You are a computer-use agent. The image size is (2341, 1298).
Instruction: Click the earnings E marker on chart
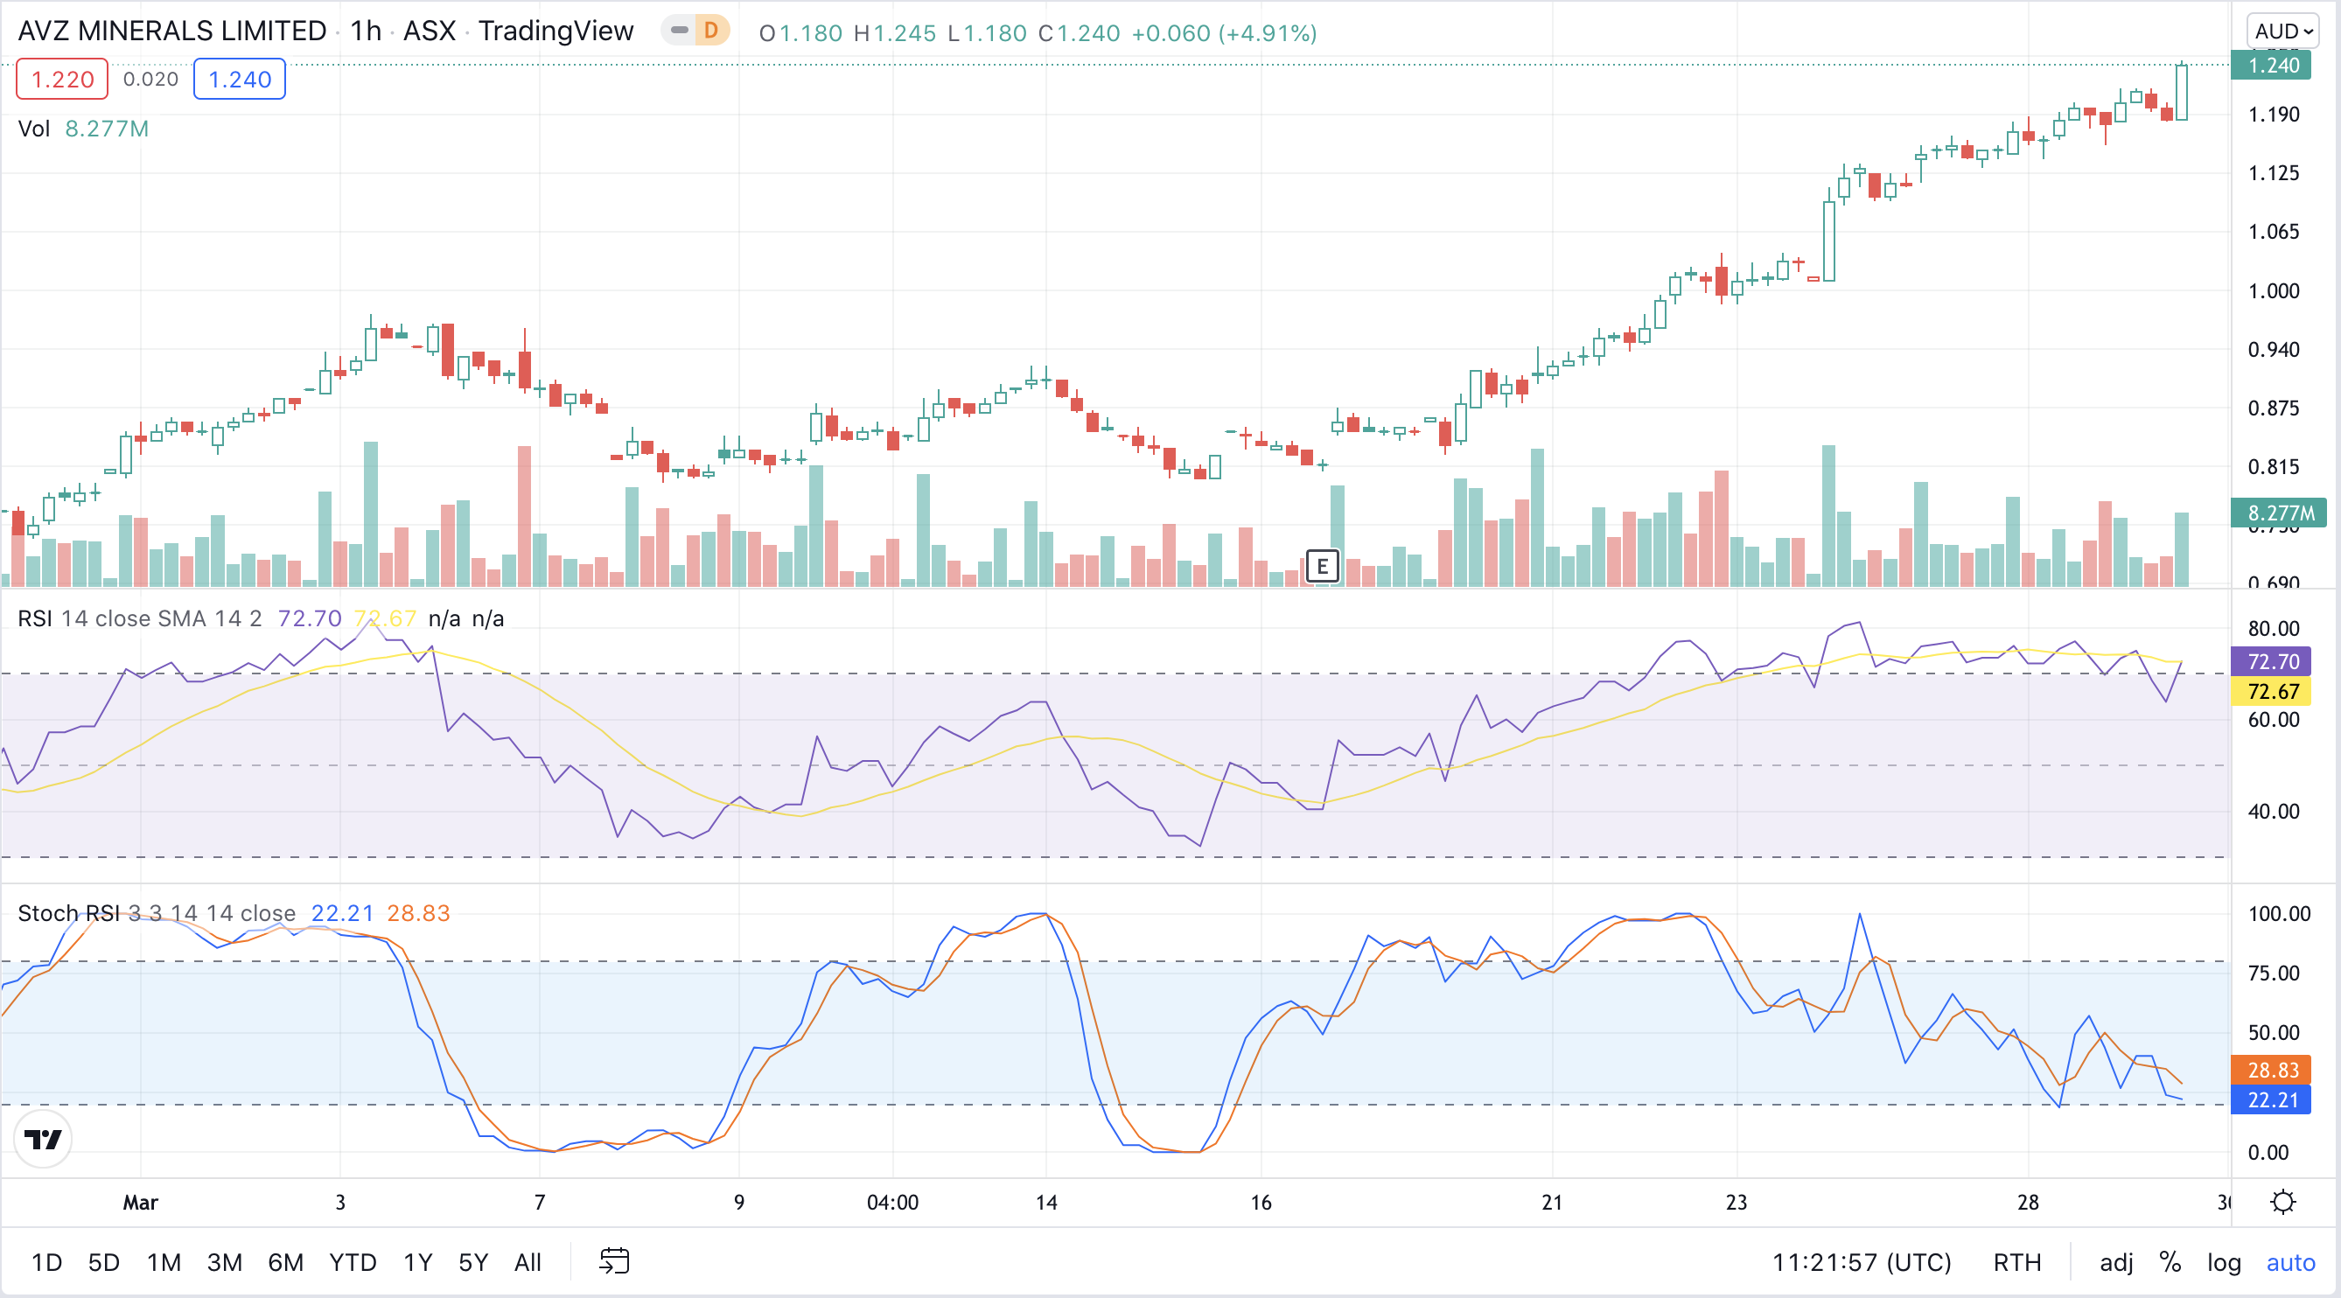[x=1322, y=567]
